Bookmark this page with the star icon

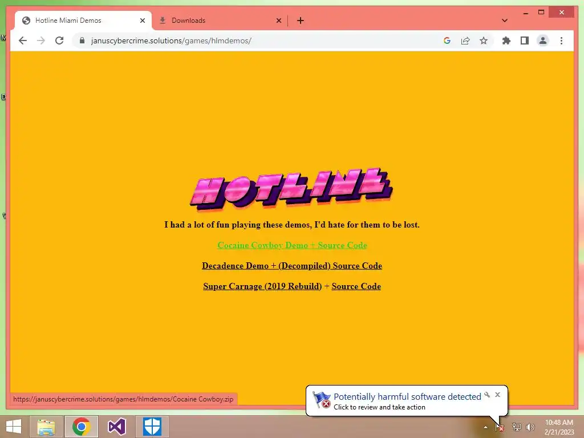pos(484,40)
